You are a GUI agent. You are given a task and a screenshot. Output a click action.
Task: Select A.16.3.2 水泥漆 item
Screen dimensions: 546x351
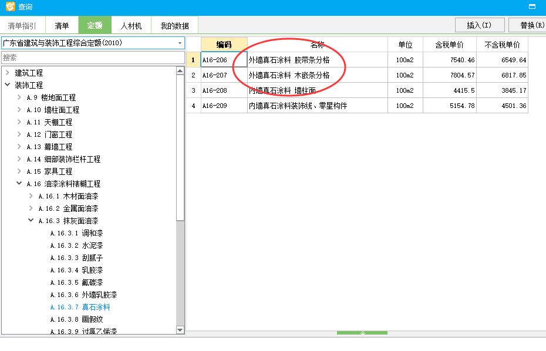(76, 245)
